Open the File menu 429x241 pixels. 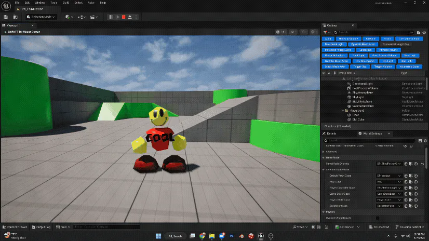point(17,3)
